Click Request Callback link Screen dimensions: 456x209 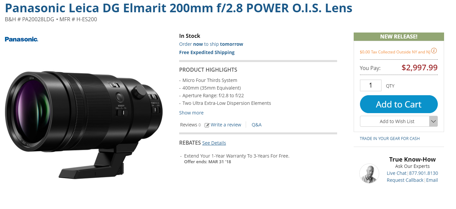click(x=405, y=180)
